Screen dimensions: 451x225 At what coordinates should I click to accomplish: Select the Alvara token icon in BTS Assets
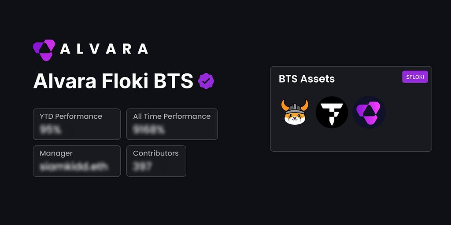point(369,112)
